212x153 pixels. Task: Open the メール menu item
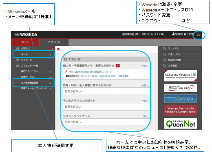tap(33, 54)
